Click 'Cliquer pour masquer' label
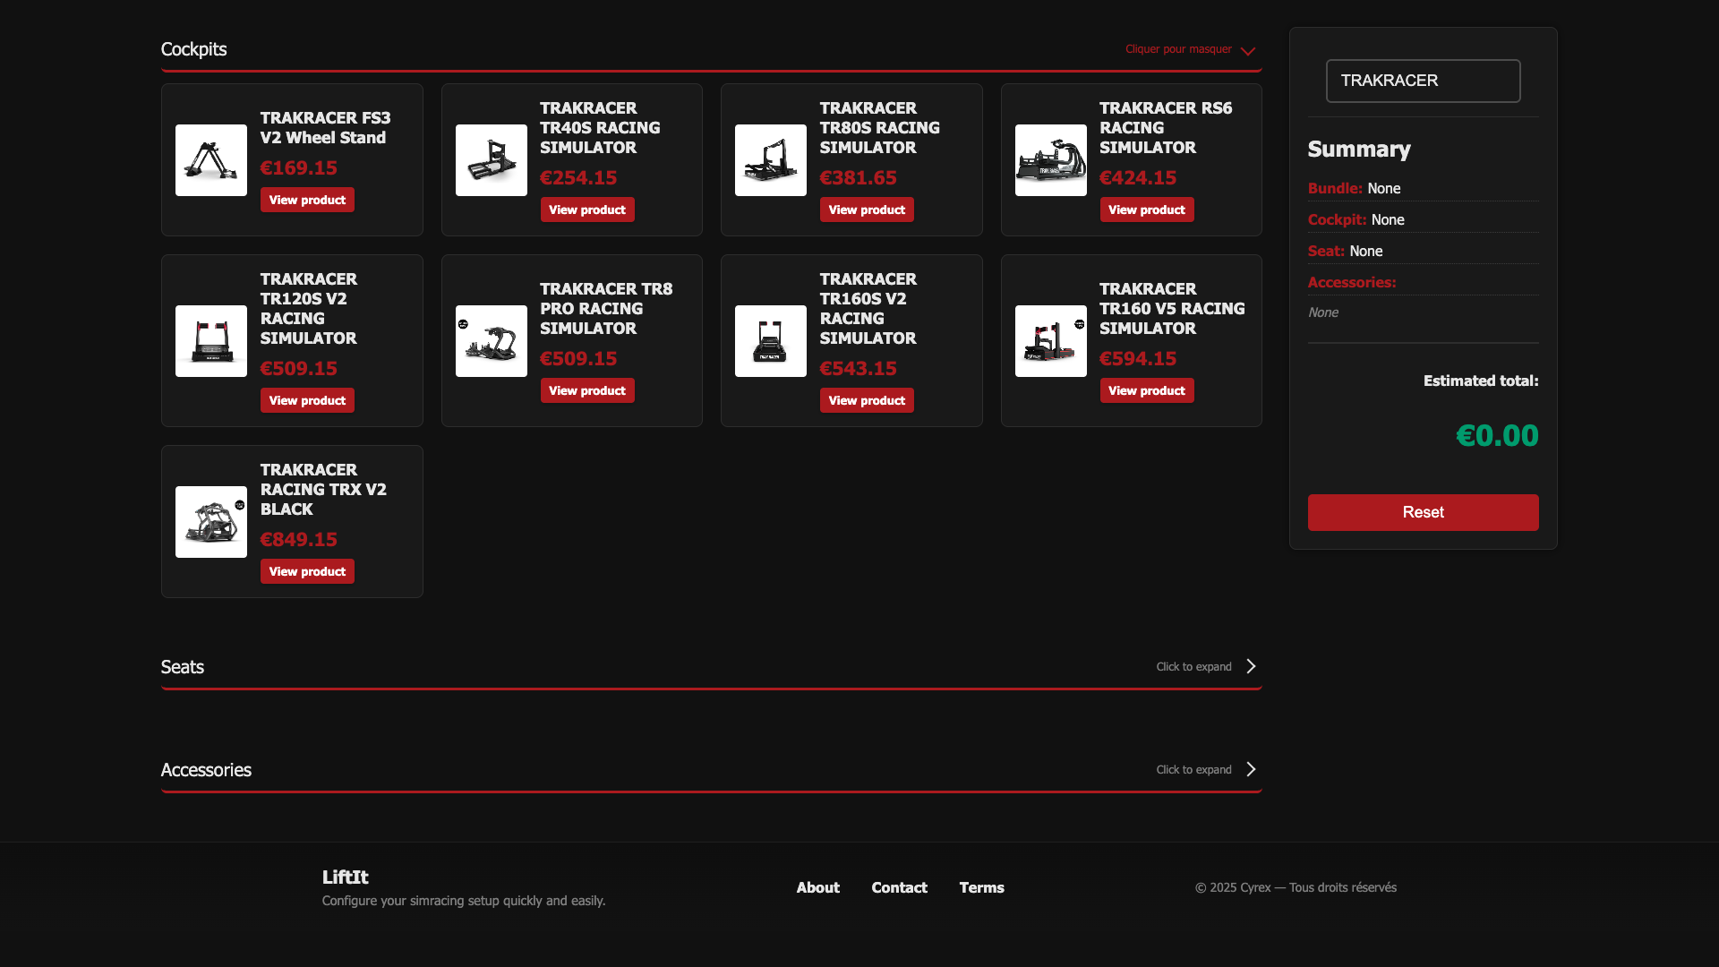 1178,49
